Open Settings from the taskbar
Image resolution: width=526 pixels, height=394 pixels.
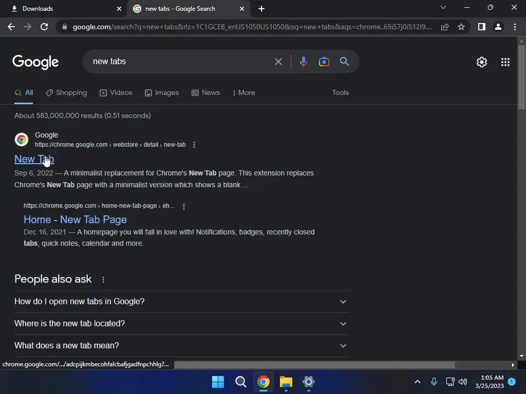[308, 382]
